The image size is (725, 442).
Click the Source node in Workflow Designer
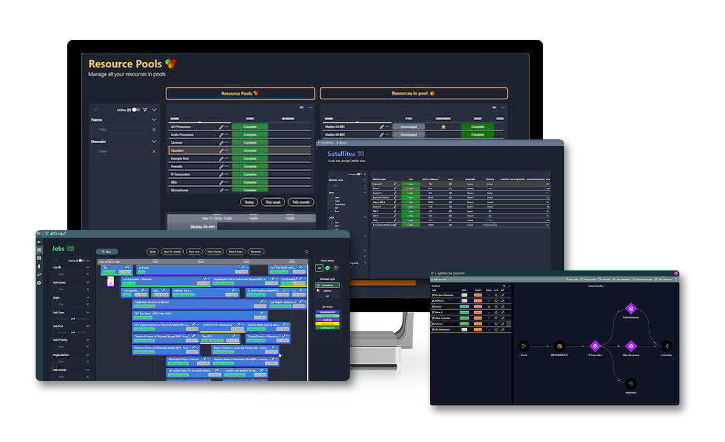523,346
